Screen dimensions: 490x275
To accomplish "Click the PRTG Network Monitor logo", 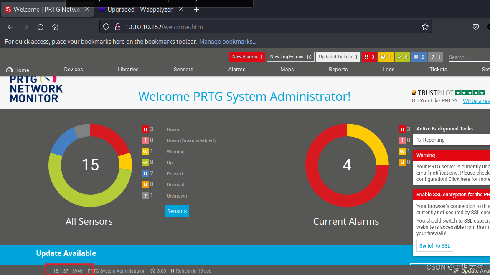I will pos(36,90).
